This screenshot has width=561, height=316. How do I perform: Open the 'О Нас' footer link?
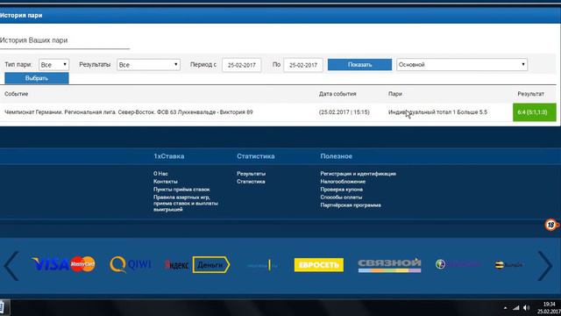[x=160, y=174]
